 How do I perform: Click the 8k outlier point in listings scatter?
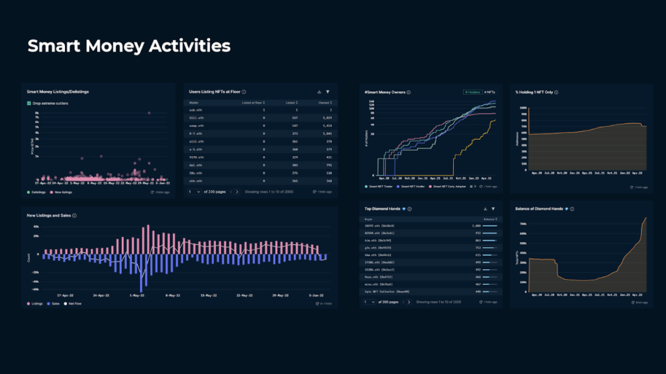[x=149, y=113]
